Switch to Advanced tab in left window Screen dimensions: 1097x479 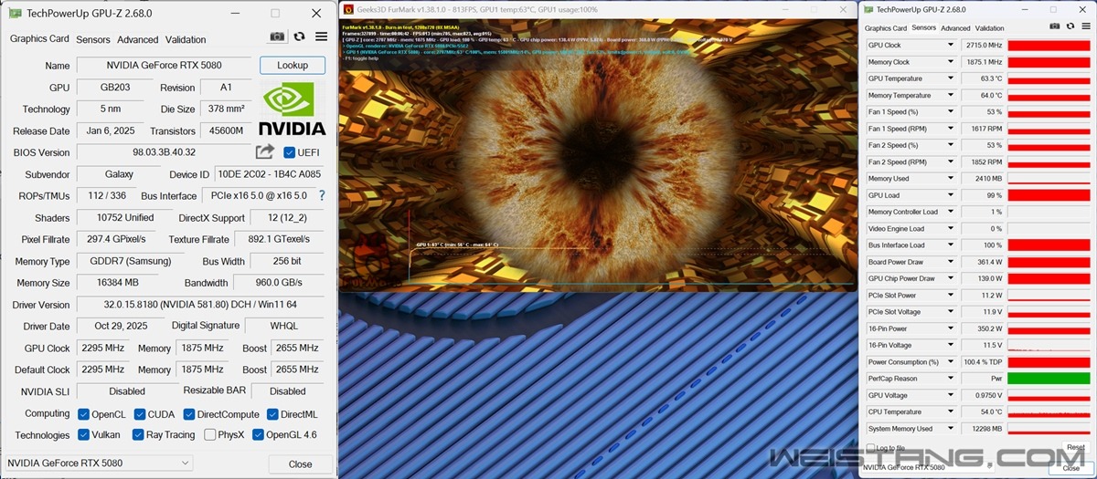click(138, 39)
